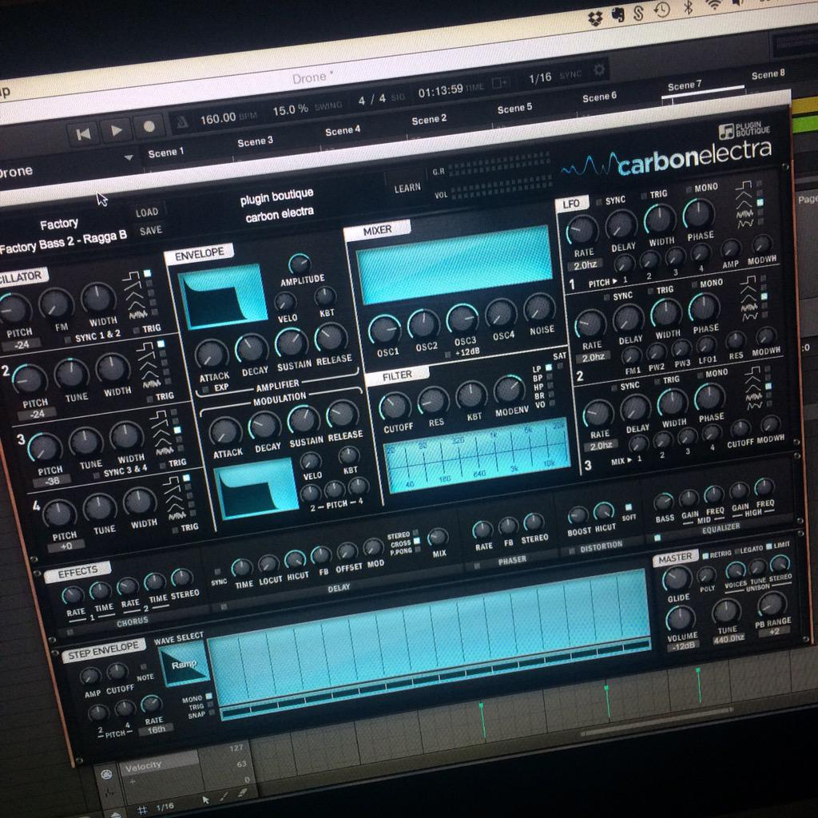Click the mixer NOISE level knob
818x818 pixels.
pos(539,308)
